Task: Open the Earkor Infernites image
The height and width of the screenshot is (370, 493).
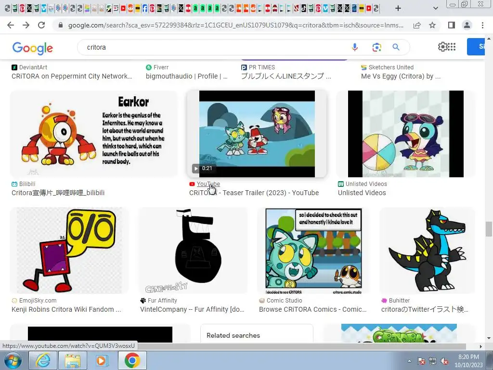Action: tap(94, 134)
